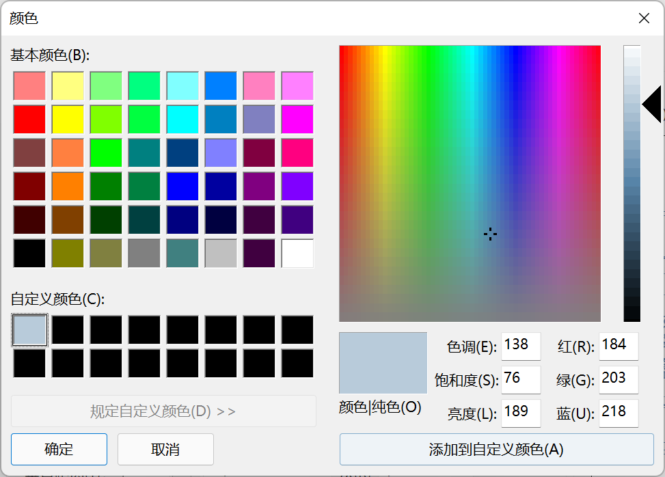Click the 蓝 blue value field
This screenshot has height=477, width=665.
pyautogui.click(x=619, y=413)
